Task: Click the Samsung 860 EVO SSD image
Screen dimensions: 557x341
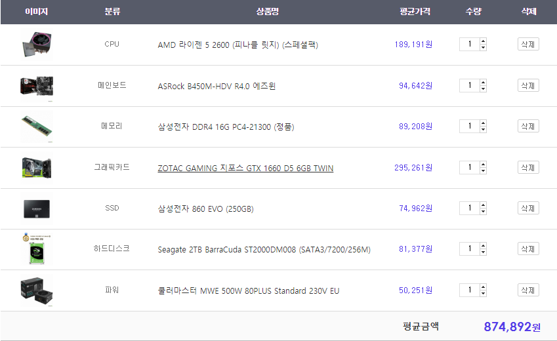Action: click(37, 208)
